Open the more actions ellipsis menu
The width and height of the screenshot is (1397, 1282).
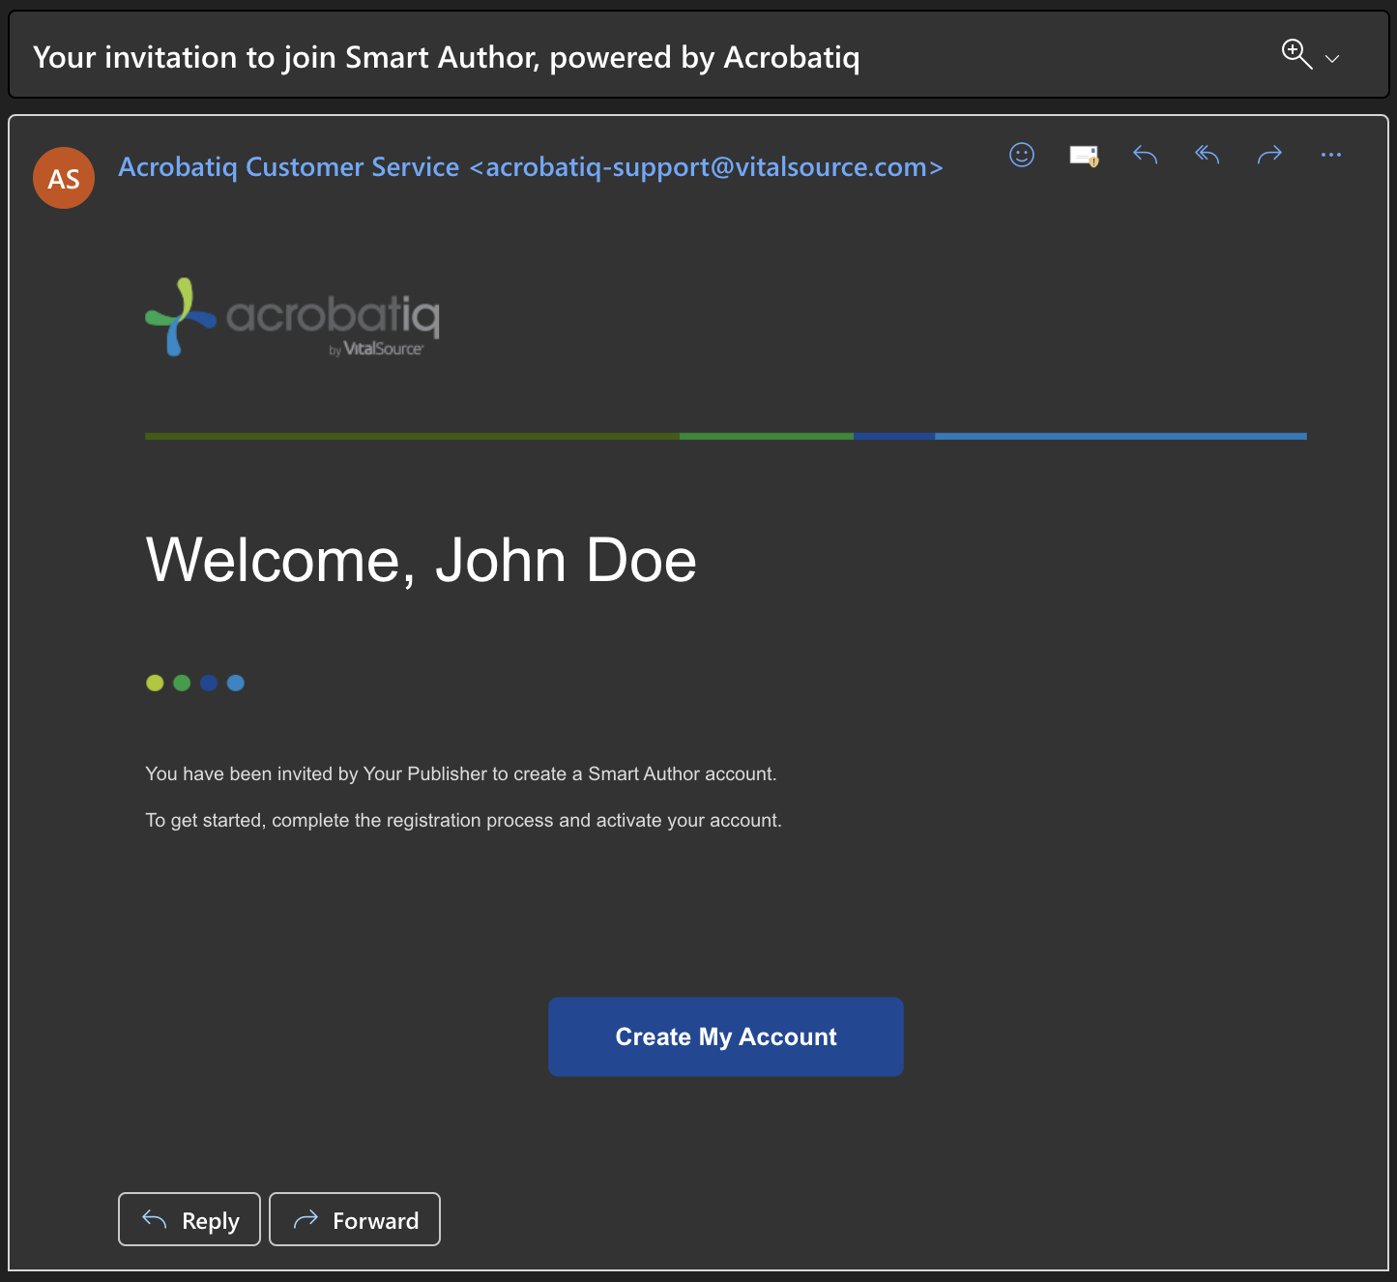pos(1331,155)
